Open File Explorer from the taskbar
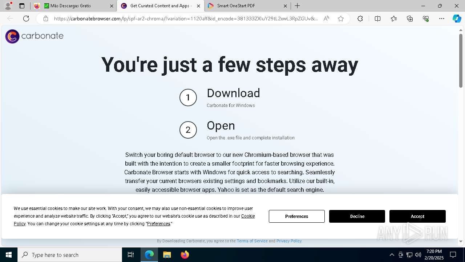The width and height of the screenshot is (465, 262). pos(167,255)
